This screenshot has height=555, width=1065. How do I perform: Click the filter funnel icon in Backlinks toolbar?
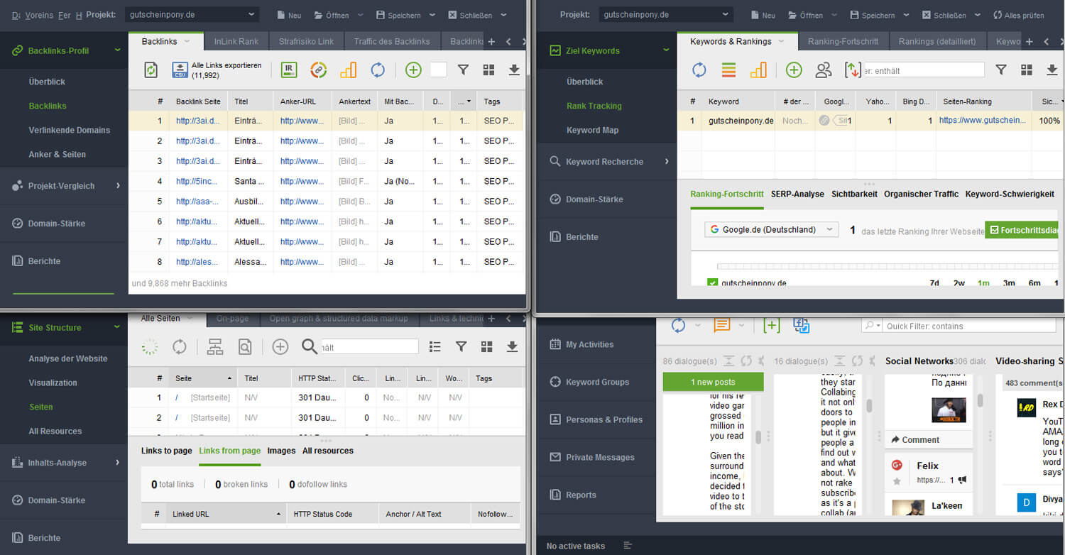463,70
